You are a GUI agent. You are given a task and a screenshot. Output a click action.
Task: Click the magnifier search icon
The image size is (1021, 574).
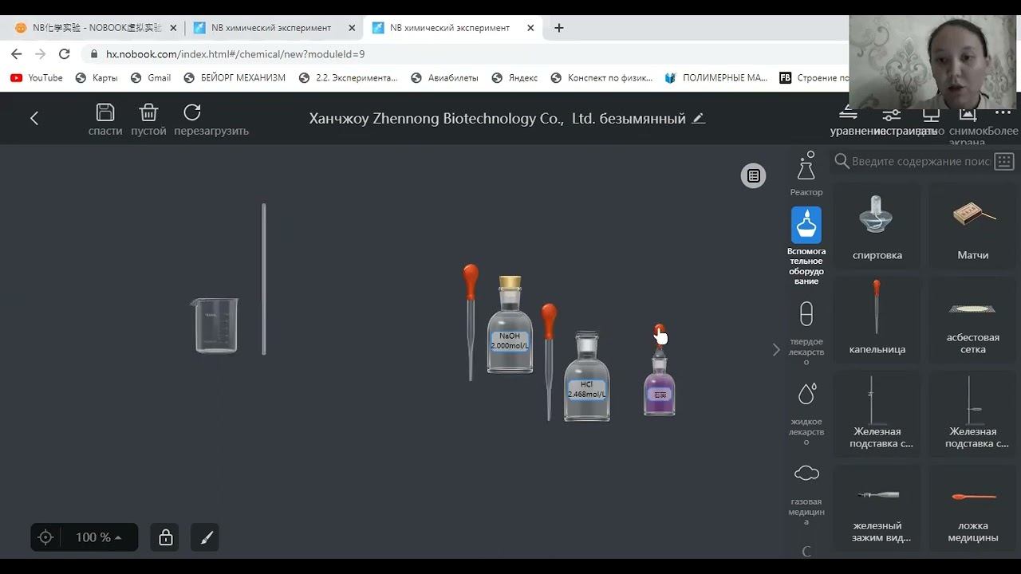[842, 161]
